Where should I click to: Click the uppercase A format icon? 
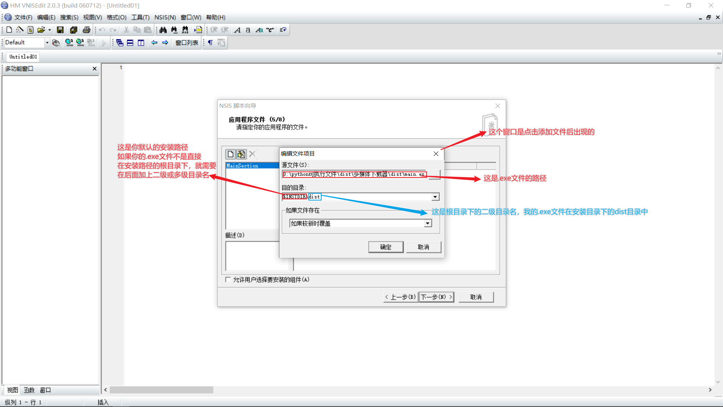click(x=237, y=30)
